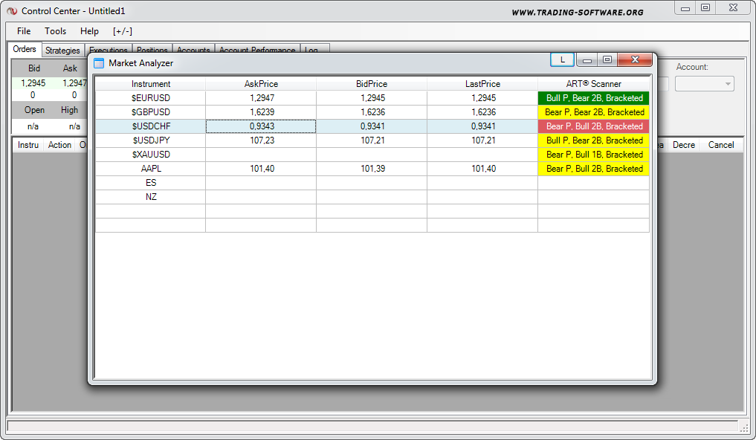
Task: Open the Help menu
Action: point(89,31)
